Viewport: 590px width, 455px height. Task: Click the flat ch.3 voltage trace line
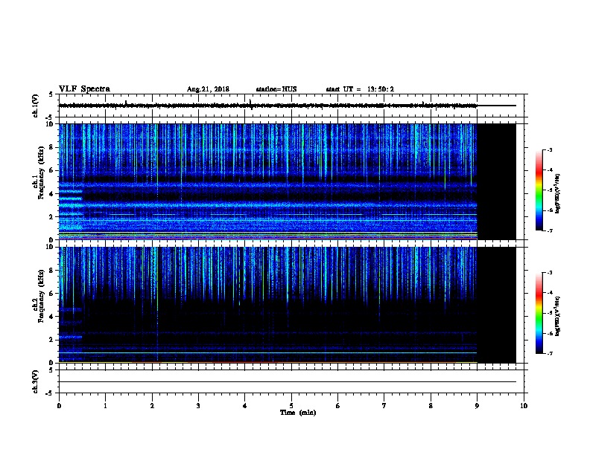pos(288,382)
